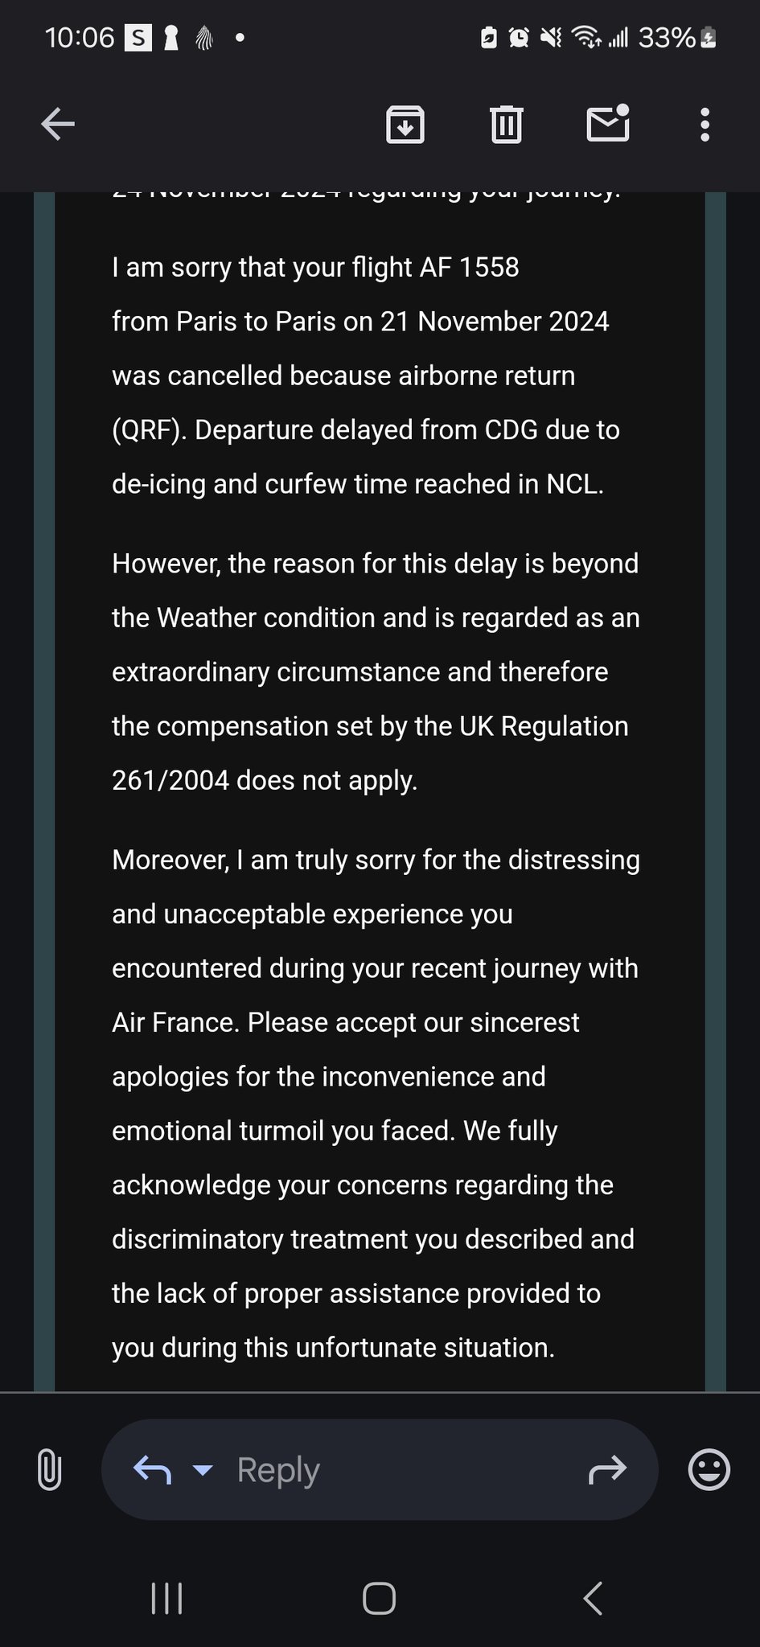Tap the Reply text field
The height and width of the screenshot is (1647, 760).
click(x=380, y=1469)
